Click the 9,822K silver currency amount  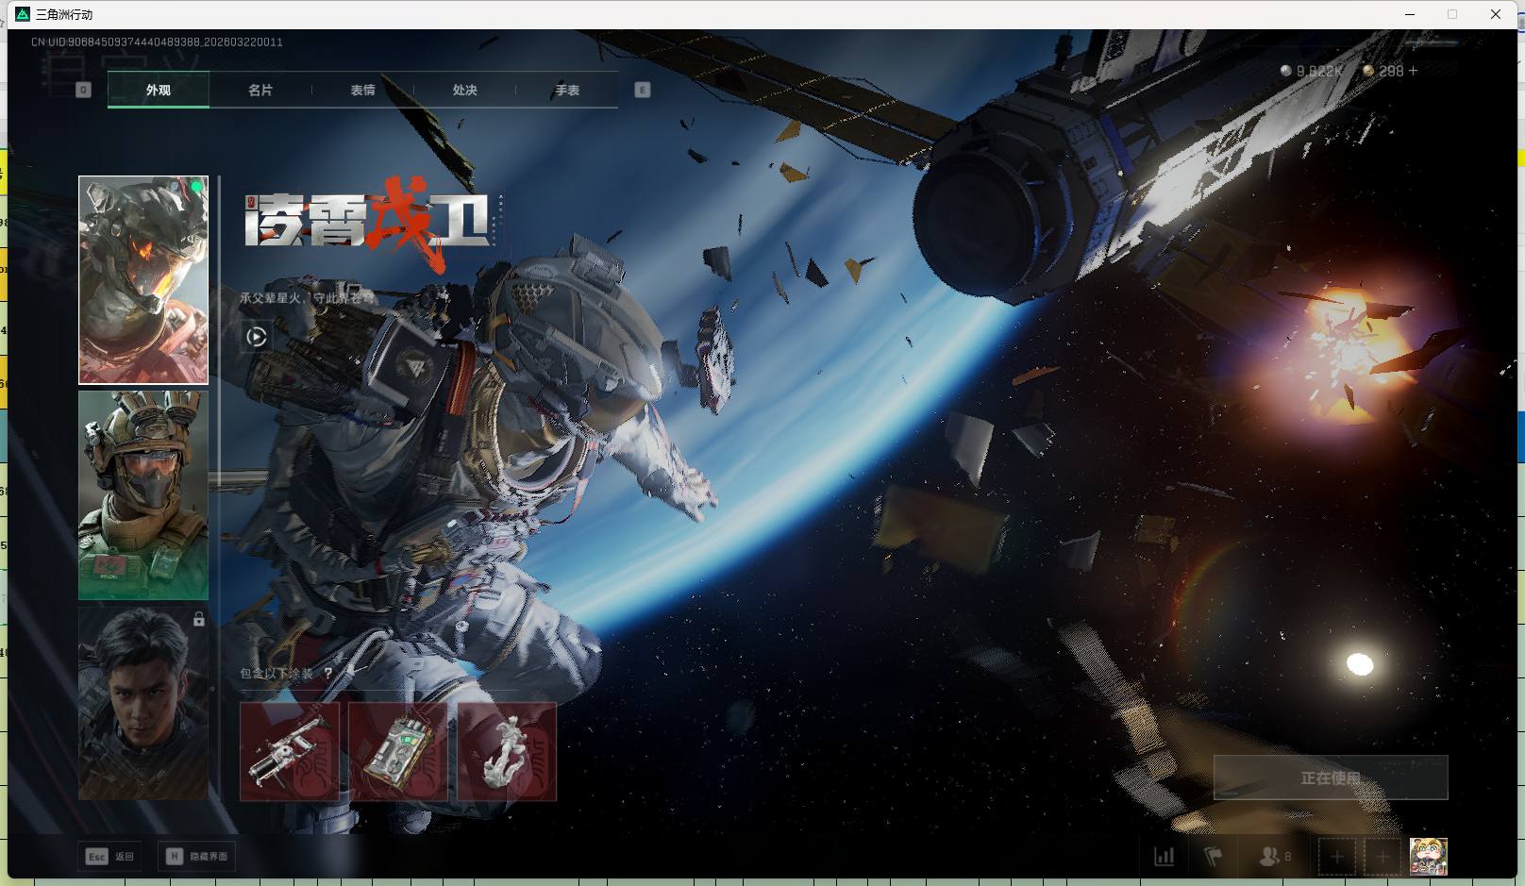click(x=1319, y=71)
